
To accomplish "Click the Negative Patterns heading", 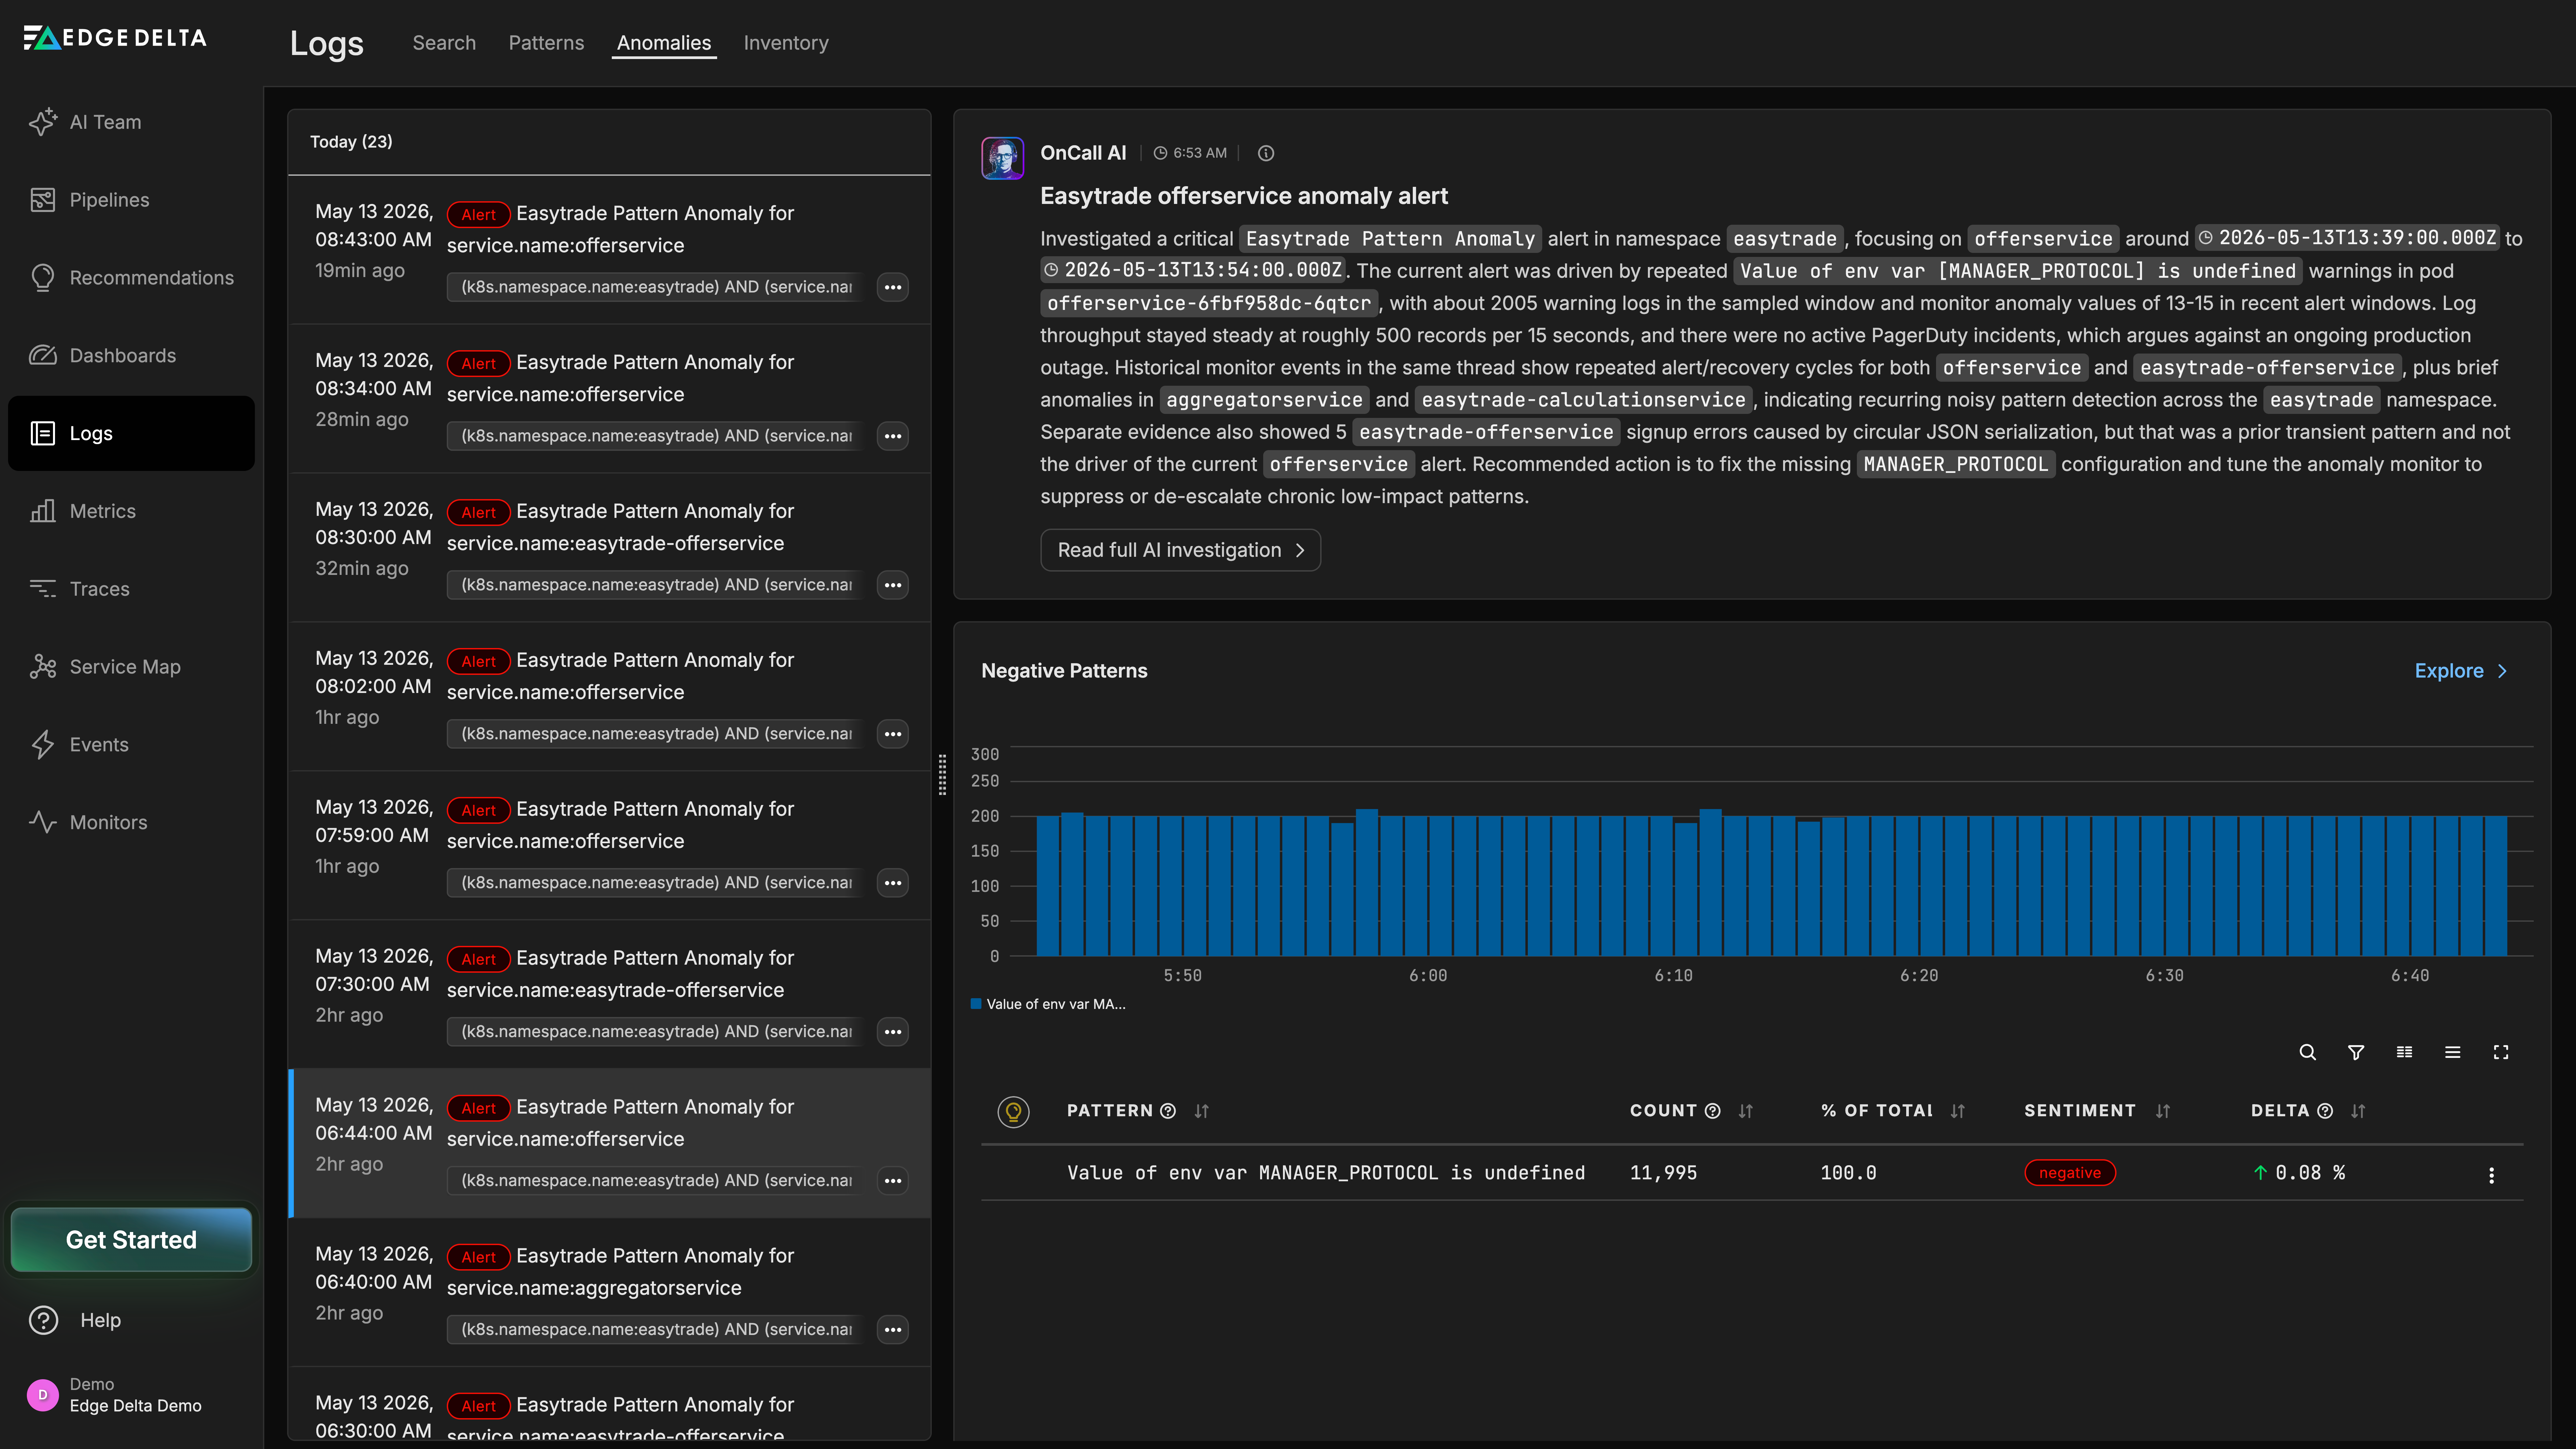I will 1064,671.
